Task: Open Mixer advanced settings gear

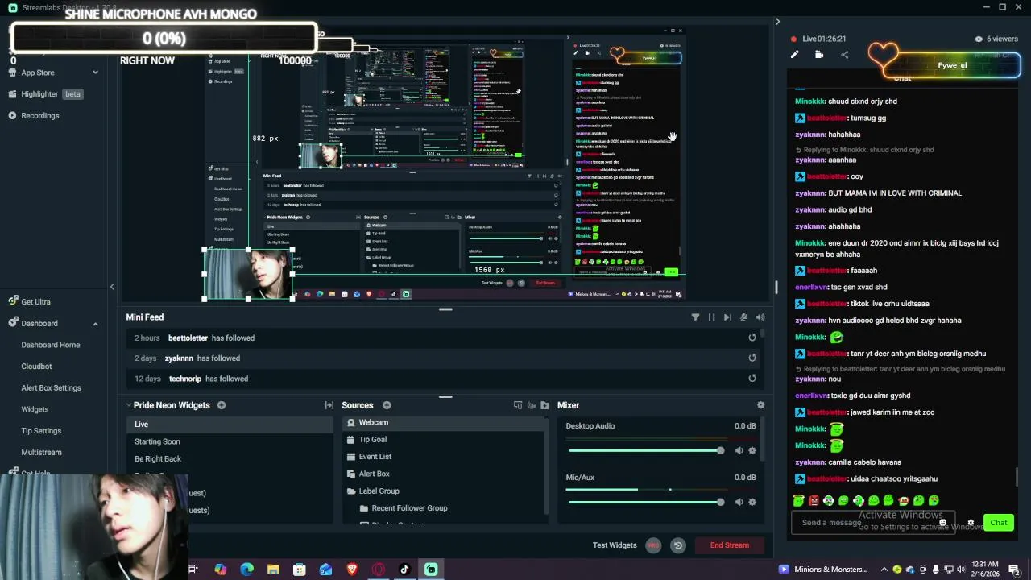Action: (x=760, y=405)
